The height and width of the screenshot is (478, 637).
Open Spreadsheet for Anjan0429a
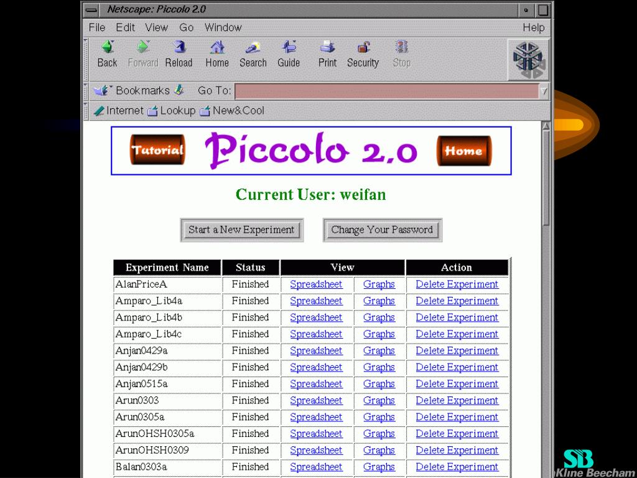tap(316, 351)
